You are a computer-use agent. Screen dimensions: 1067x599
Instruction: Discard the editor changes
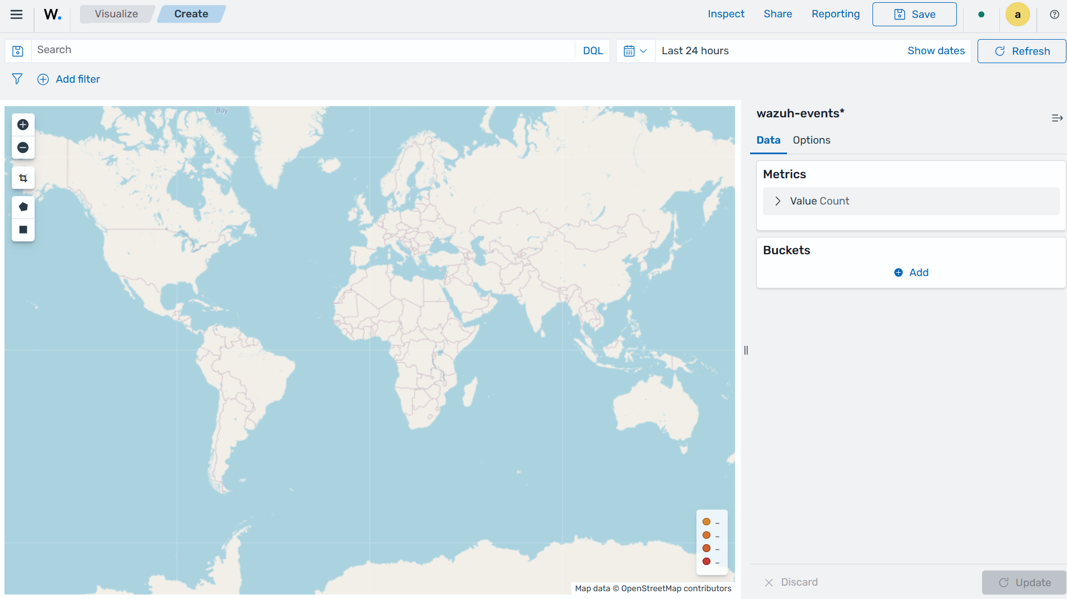[791, 582]
